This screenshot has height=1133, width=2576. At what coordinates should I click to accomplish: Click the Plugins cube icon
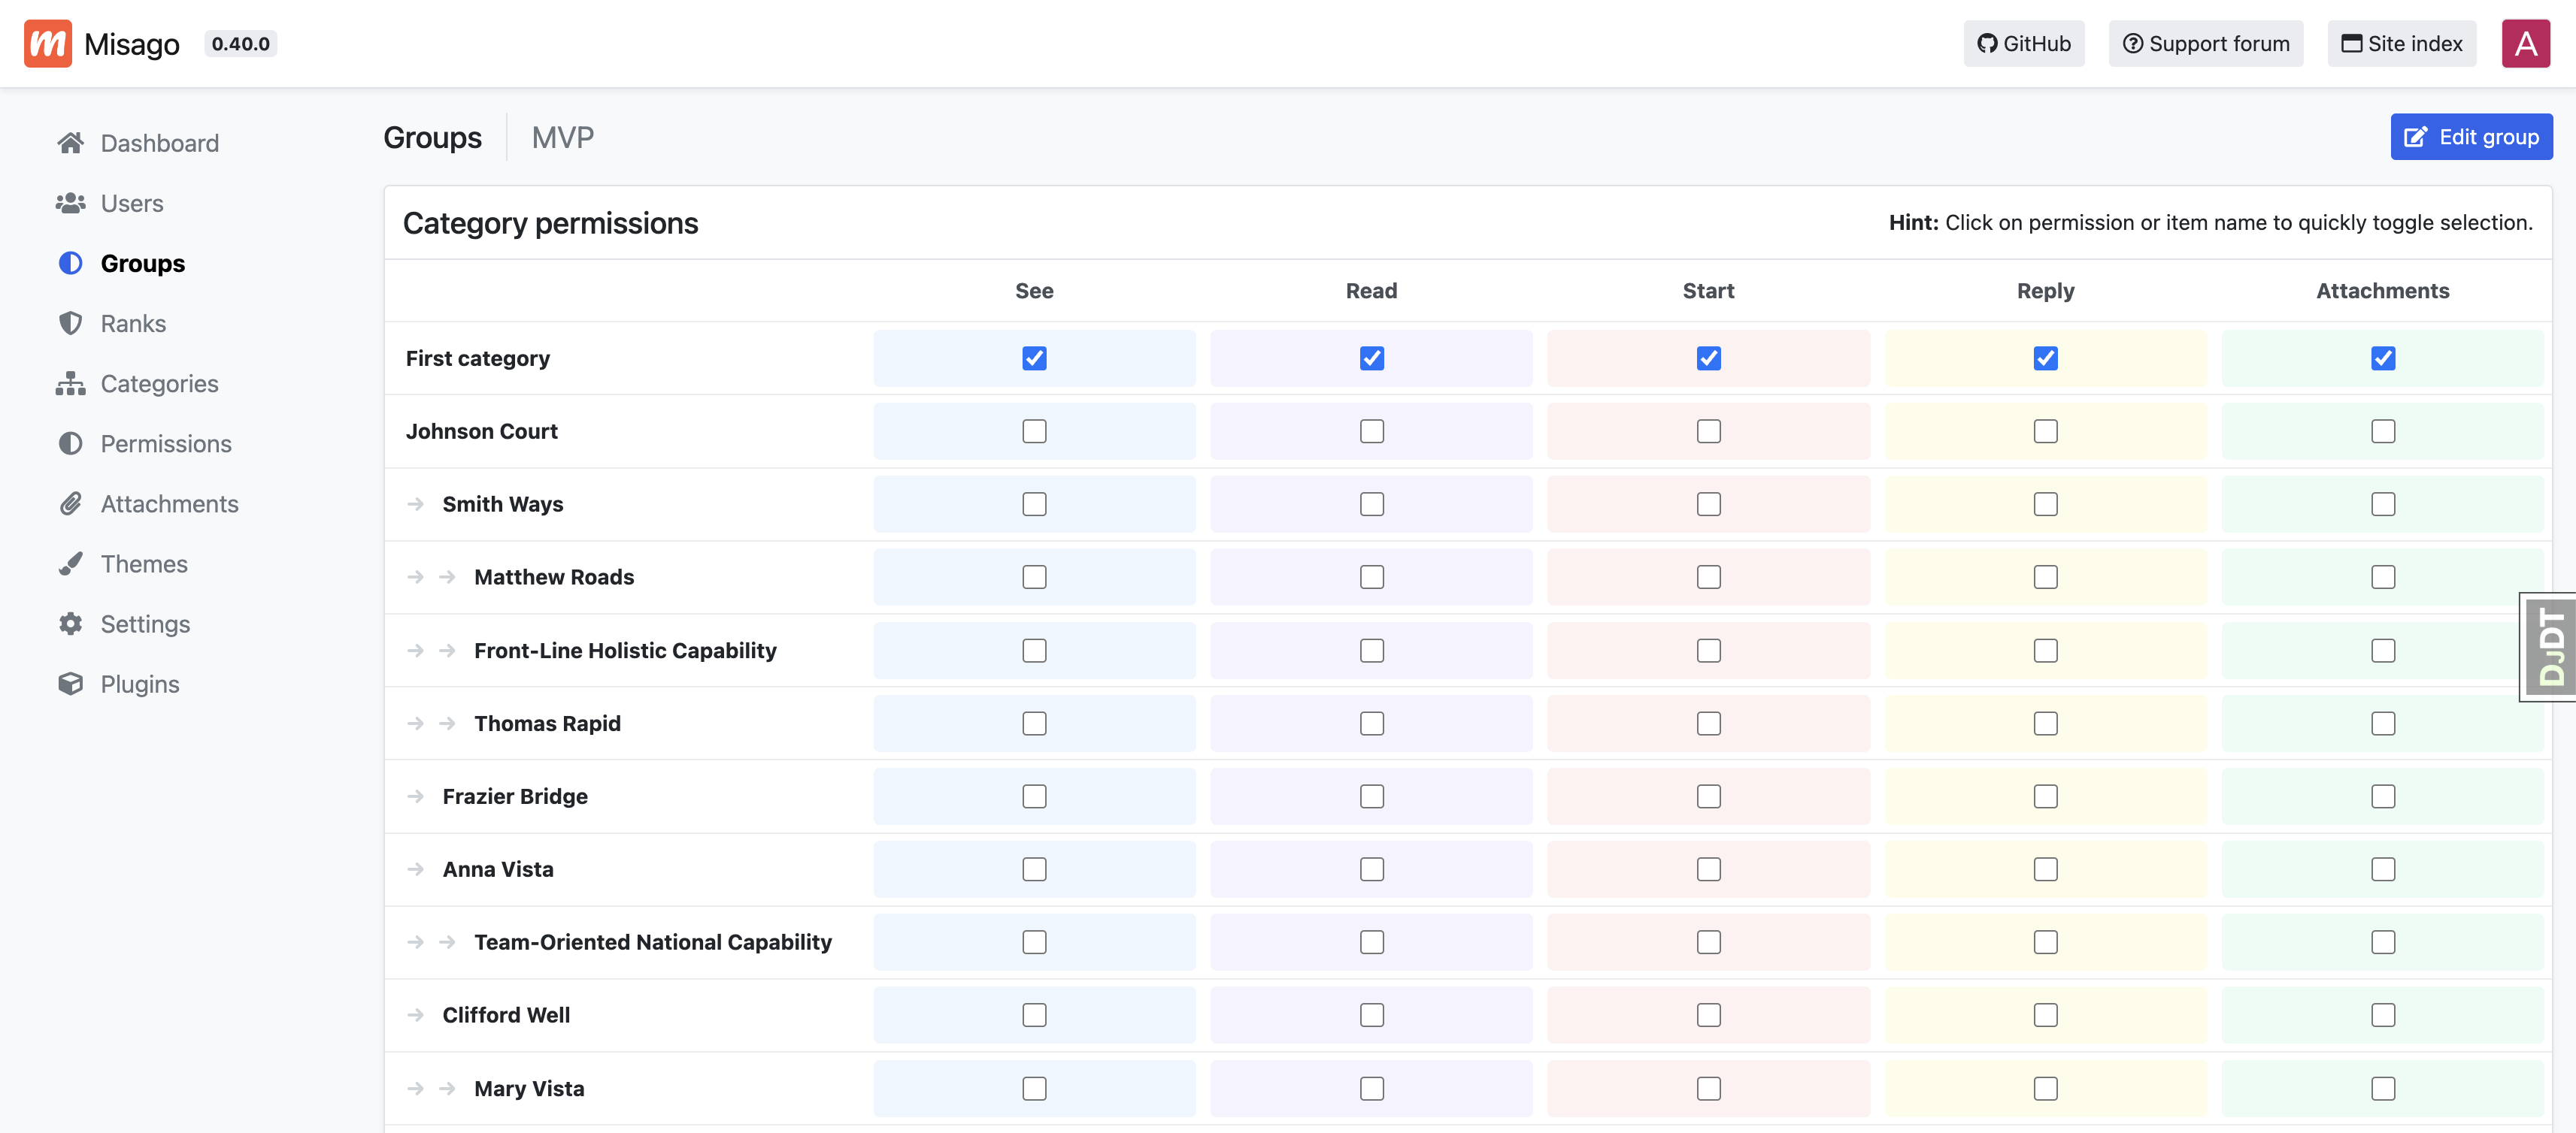pyautogui.click(x=70, y=684)
